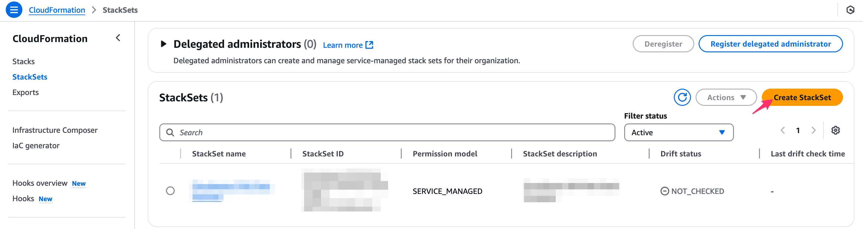Click the Learn more external link icon

tap(369, 45)
